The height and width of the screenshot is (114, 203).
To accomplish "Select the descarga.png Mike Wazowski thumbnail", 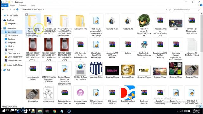I will [48, 92].
